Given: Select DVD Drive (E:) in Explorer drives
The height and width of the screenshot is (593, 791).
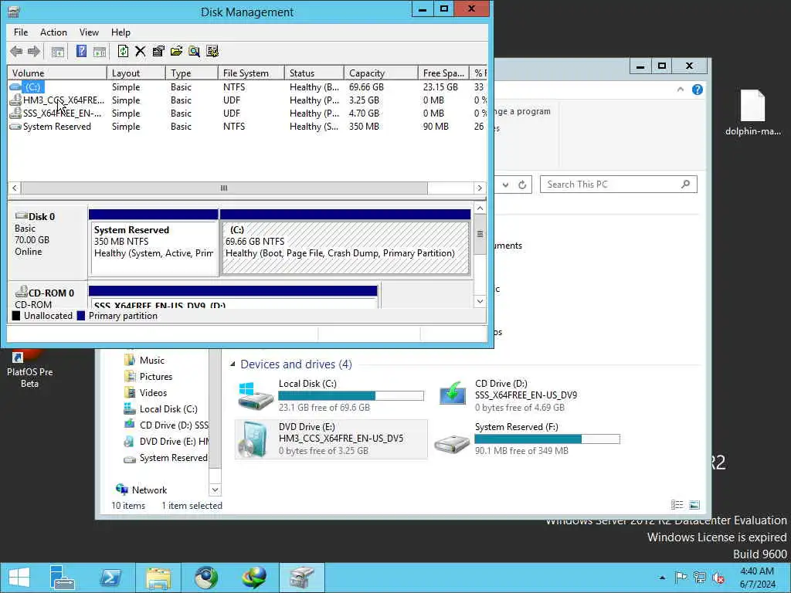Looking at the screenshot, I should [331, 439].
